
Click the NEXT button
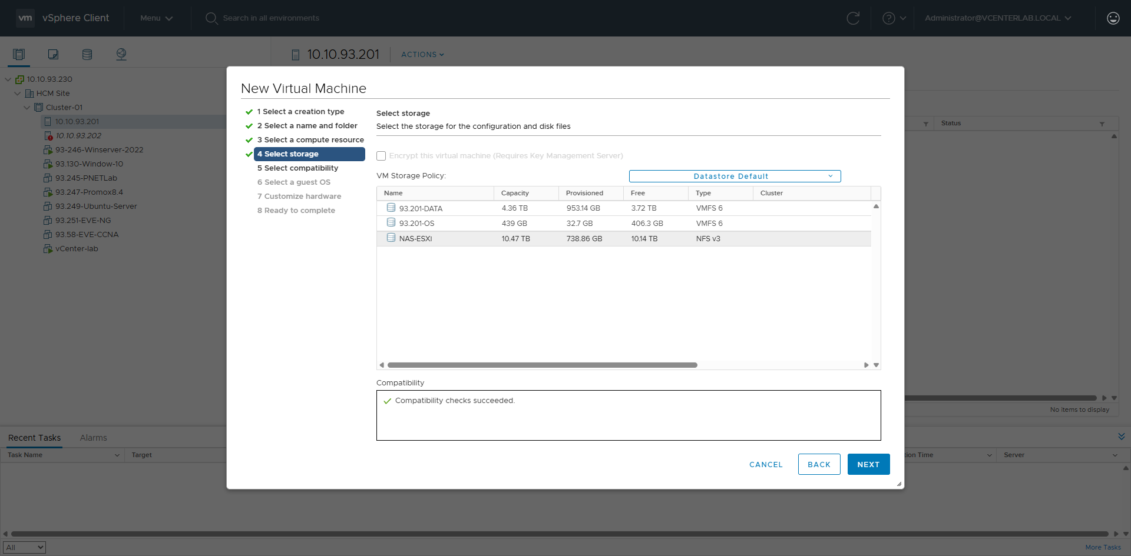click(868, 464)
